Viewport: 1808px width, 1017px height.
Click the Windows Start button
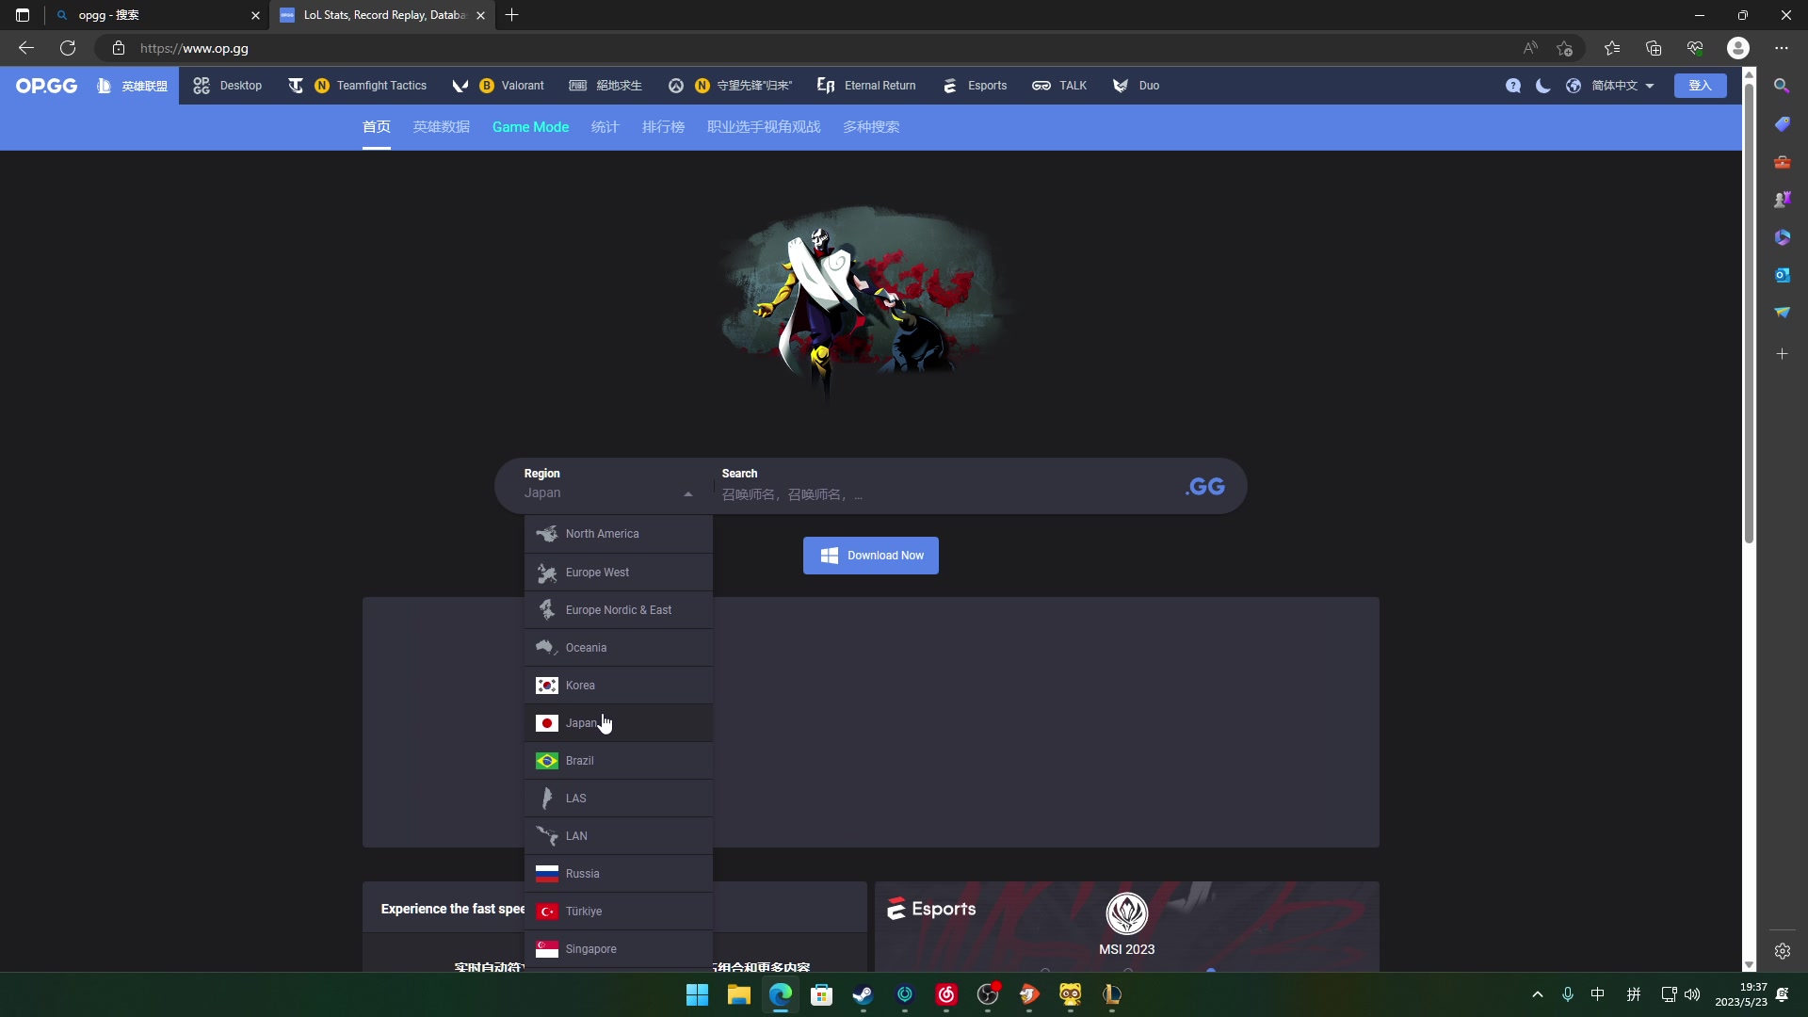click(x=697, y=994)
